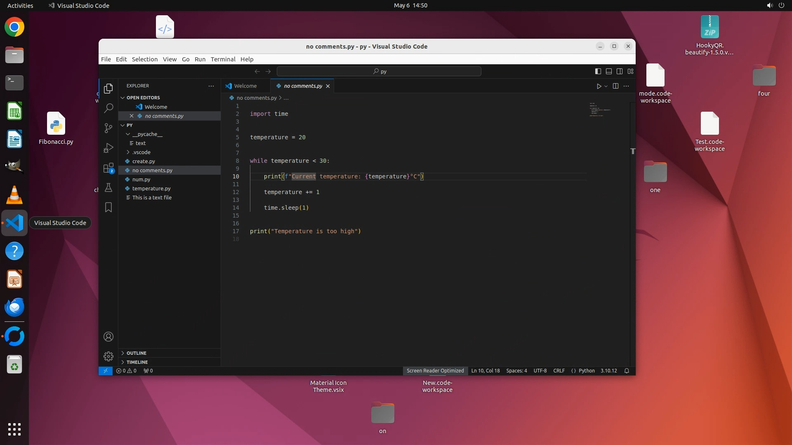This screenshot has height=445, width=792.
Task: Toggle Panel layout button in title bar
Action: tap(609, 71)
